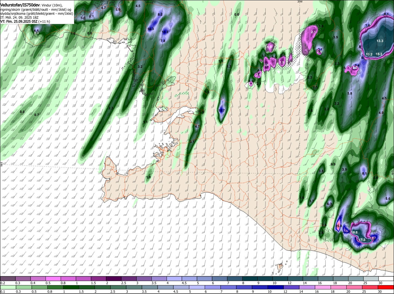Choose the 9 dark teal swatch in the upper legend

[265, 278]
